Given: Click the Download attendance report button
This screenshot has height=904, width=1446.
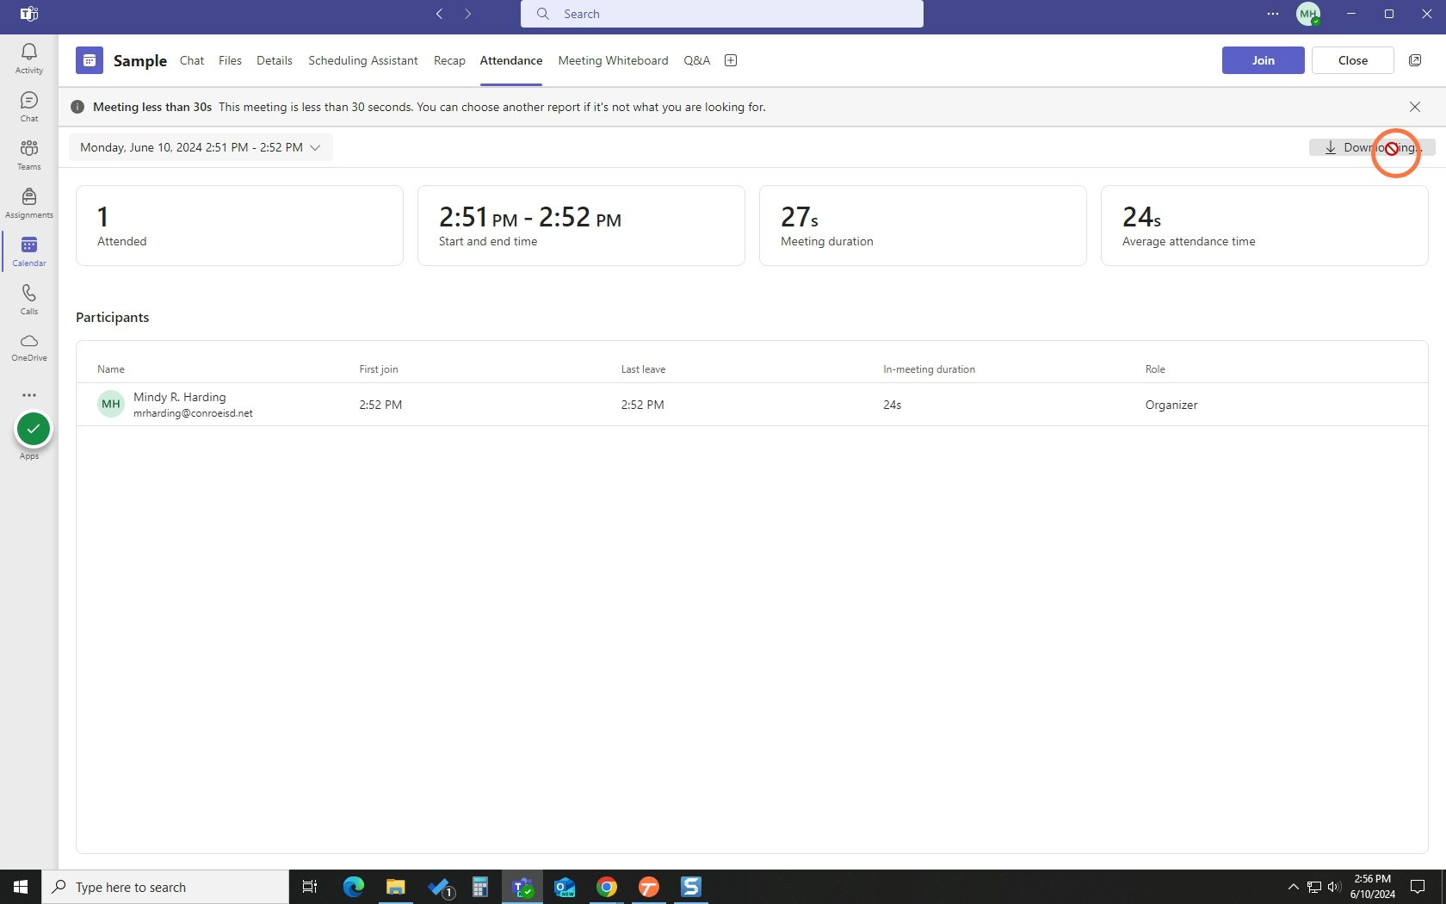Looking at the screenshot, I should (x=1372, y=147).
